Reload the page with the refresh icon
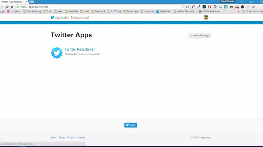 (x=7, y=7)
